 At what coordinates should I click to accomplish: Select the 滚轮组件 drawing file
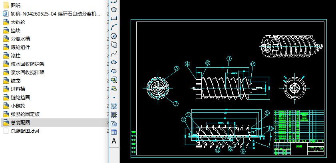tap(17, 47)
